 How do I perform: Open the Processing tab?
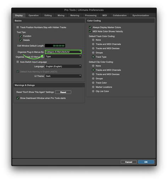pyautogui.click(x=91, y=15)
